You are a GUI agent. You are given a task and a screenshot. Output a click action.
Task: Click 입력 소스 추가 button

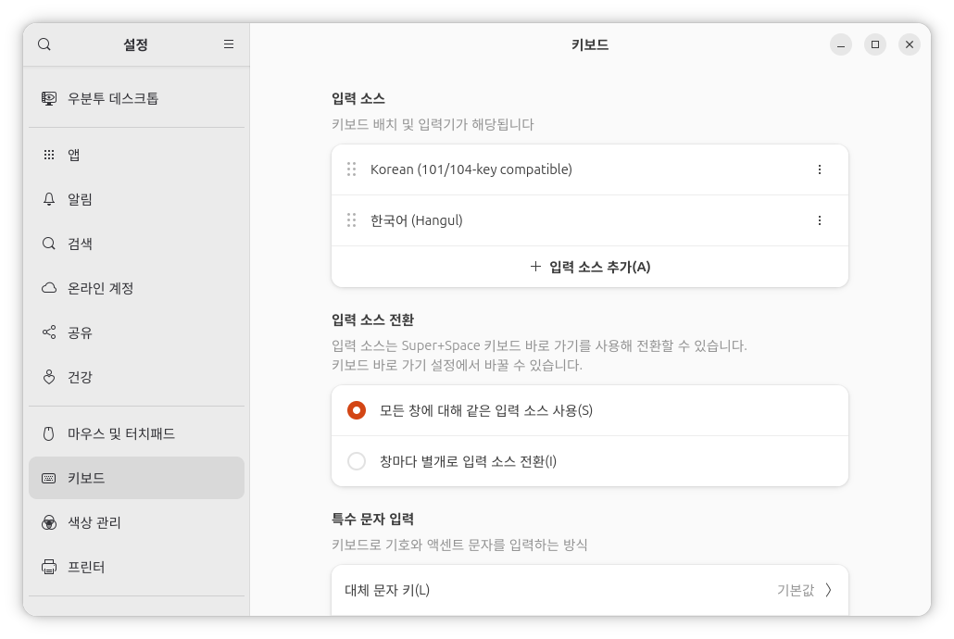pyautogui.click(x=590, y=267)
